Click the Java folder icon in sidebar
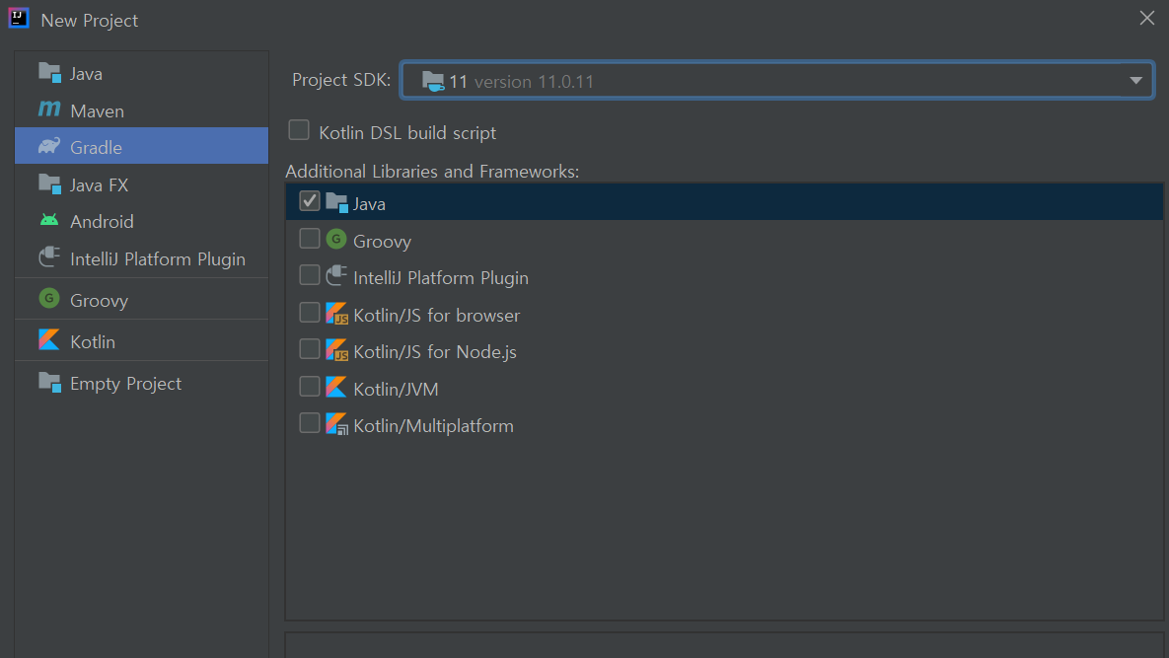The height and width of the screenshot is (658, 1169). (x=50, y=72)
